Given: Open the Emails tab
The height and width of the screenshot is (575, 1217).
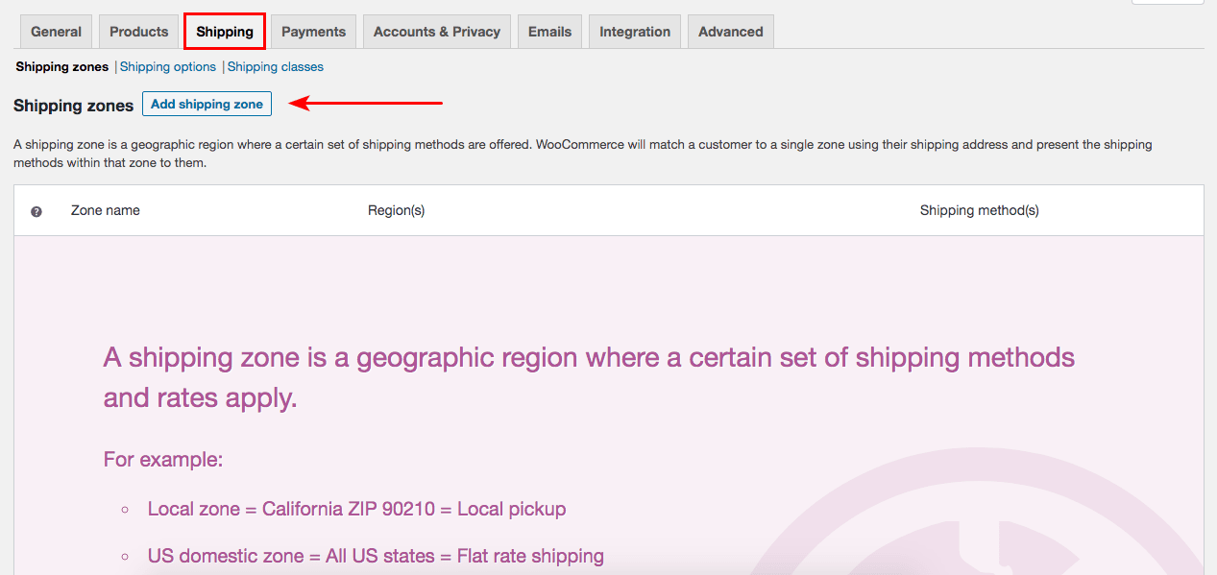Looking at the screenshot, I should click(x=549, y=32).
